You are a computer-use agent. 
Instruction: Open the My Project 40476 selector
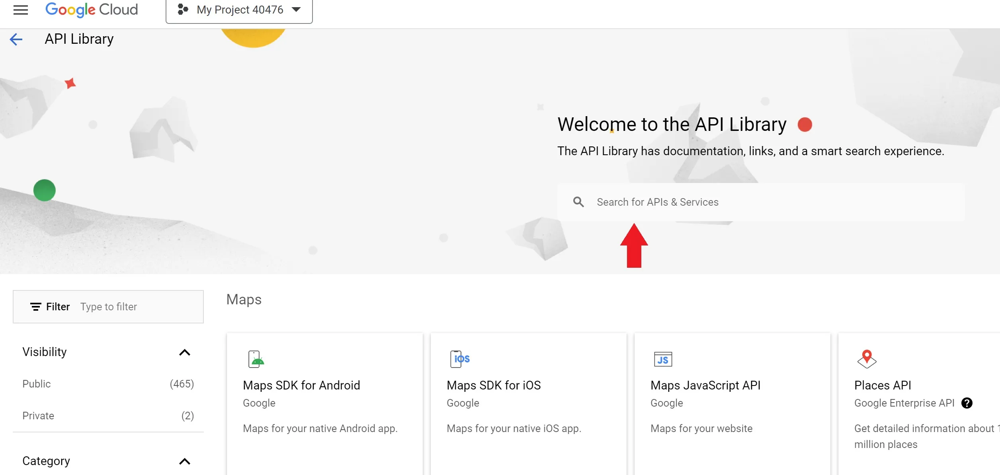[x=239, y=10]
